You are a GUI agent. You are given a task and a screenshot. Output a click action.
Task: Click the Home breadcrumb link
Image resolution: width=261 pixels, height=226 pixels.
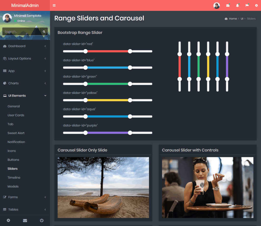tap(233, 19)
